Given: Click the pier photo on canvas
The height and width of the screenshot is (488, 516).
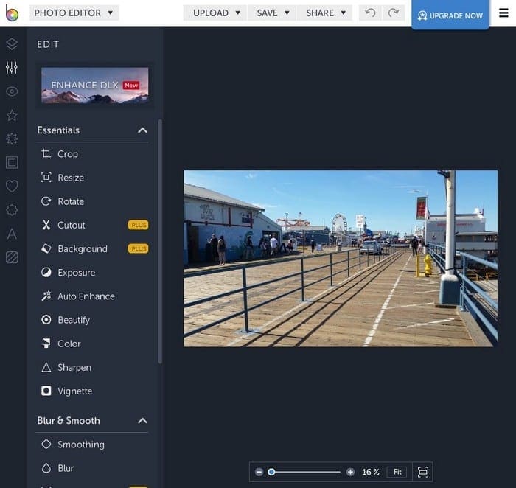Looking at the screenshot, I should (341, 258).
